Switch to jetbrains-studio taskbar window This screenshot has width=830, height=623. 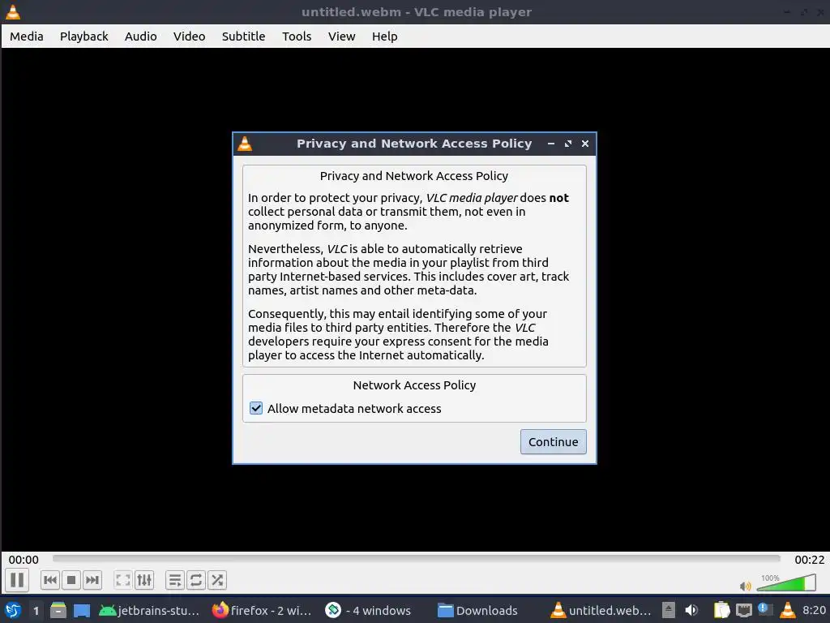(149, 611)
